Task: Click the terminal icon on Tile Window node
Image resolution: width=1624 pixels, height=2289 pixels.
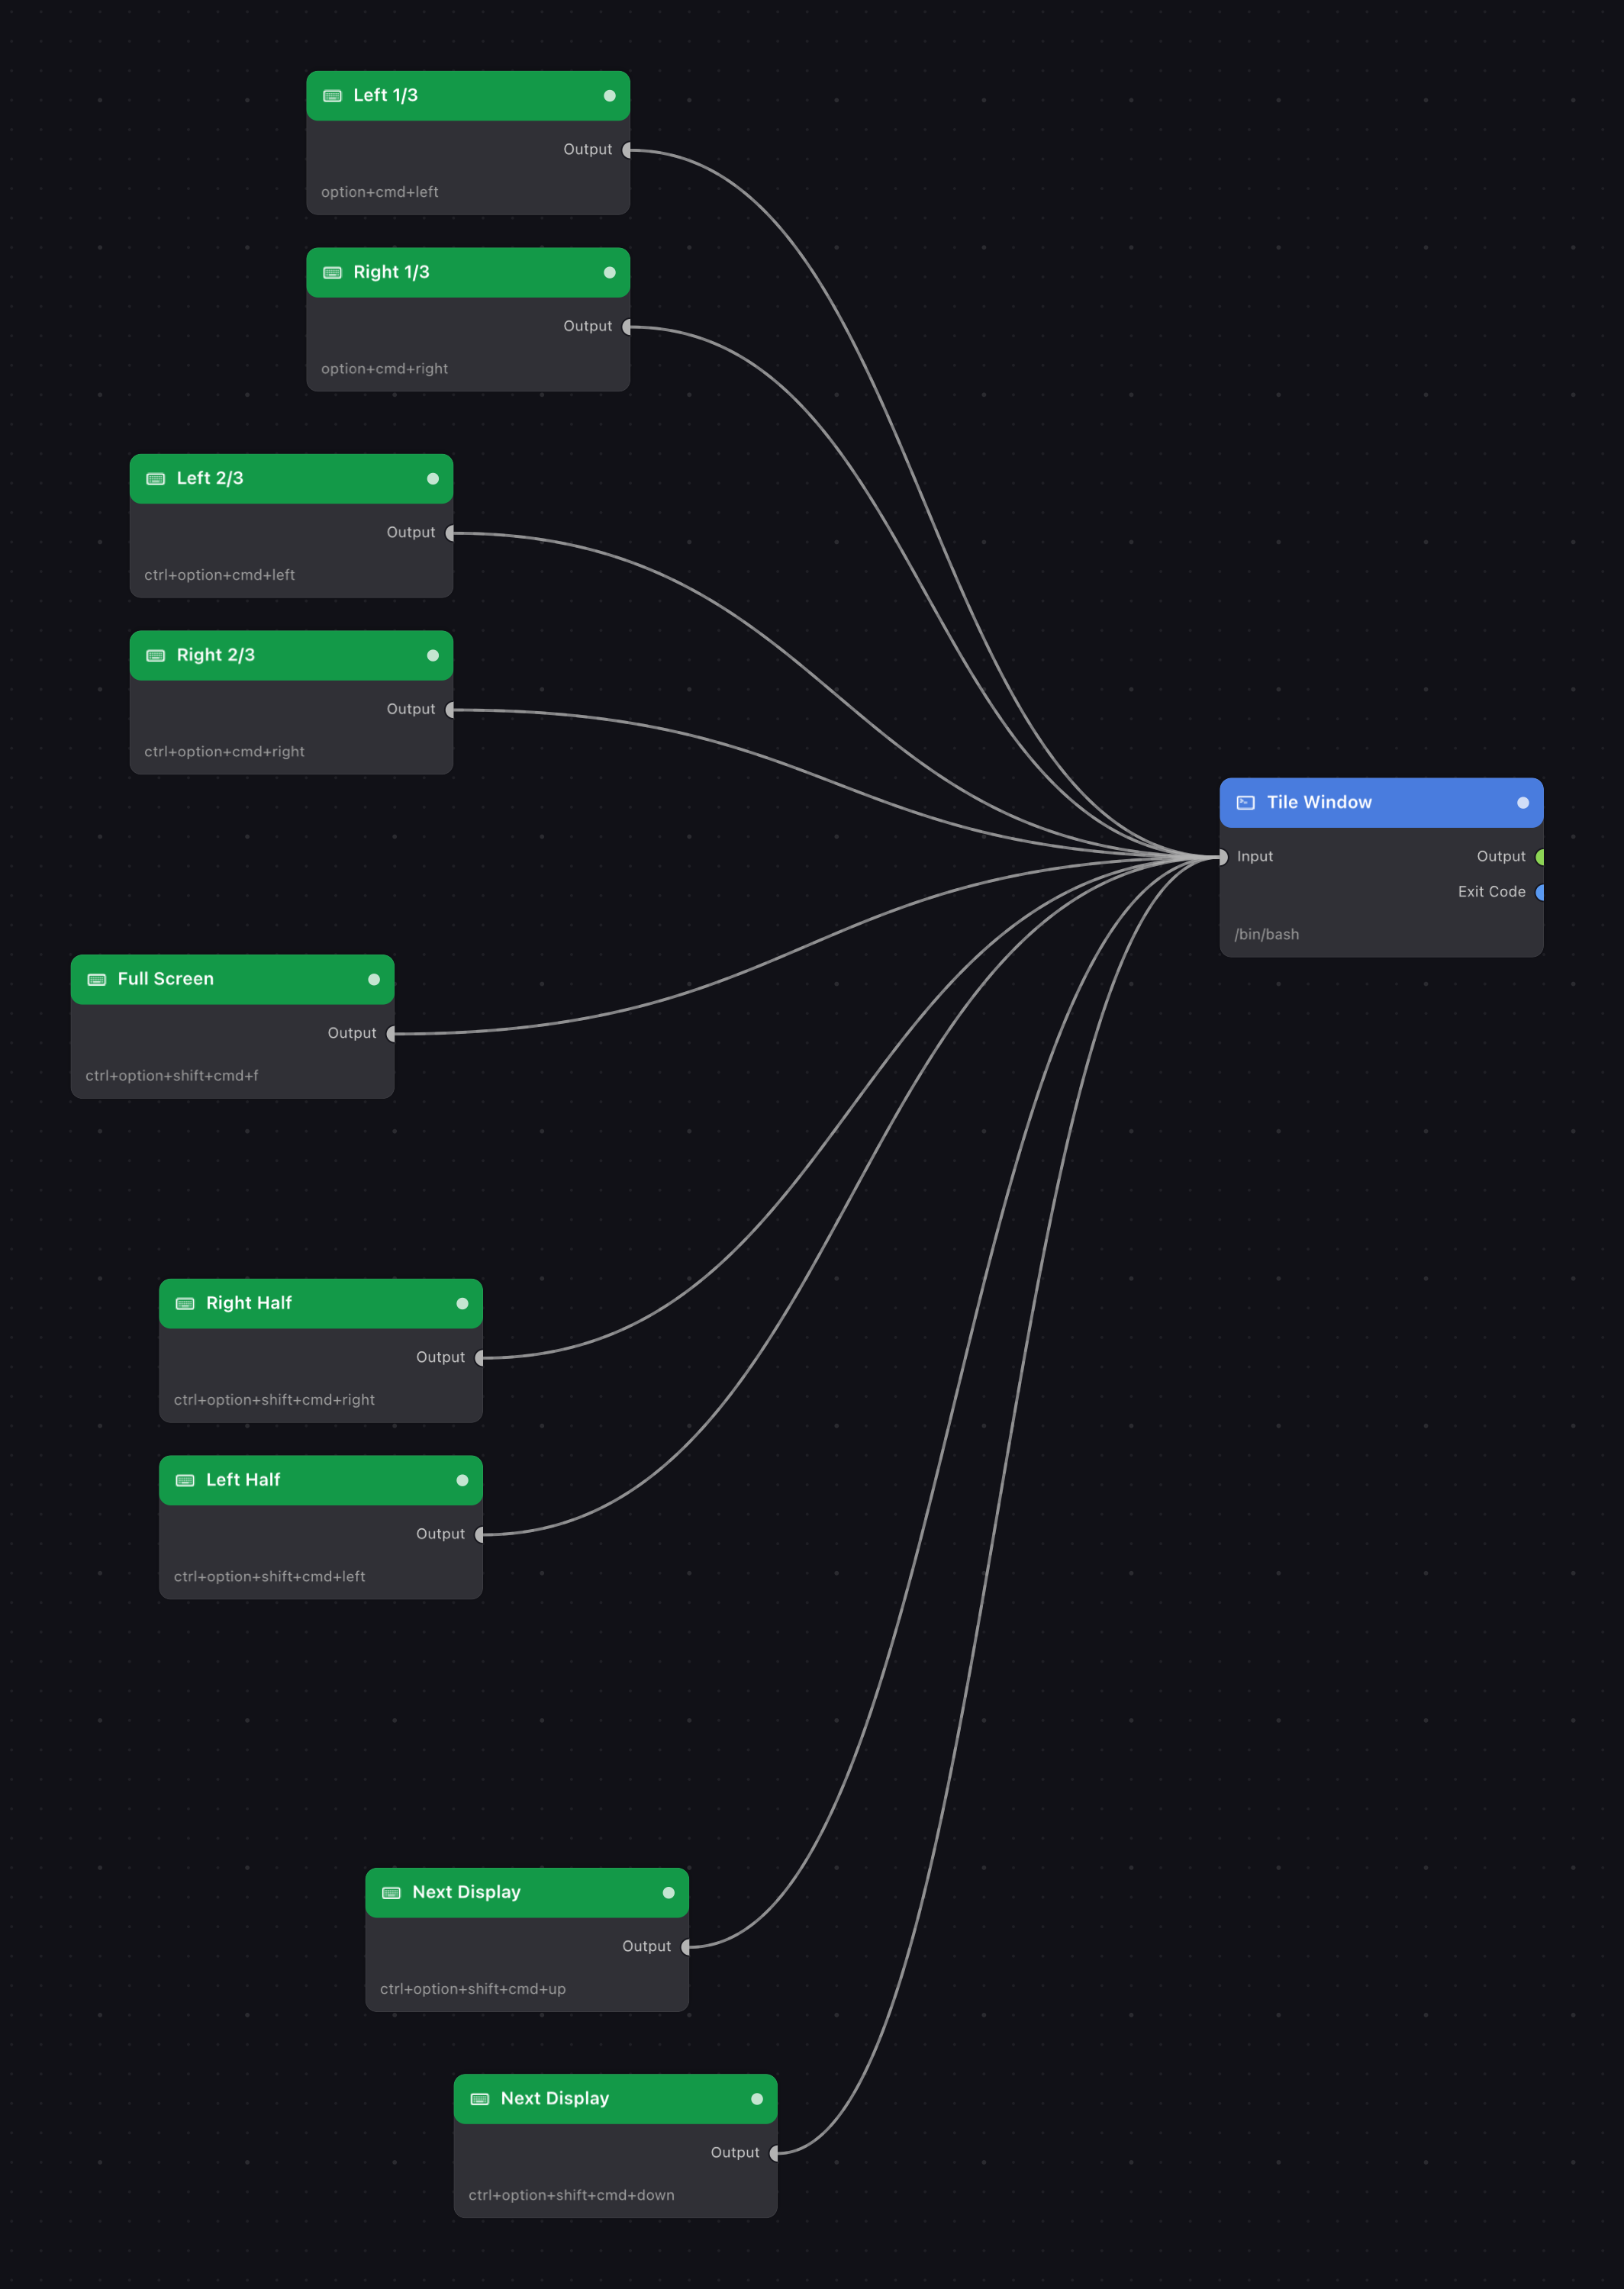Action: (1246, 803)
